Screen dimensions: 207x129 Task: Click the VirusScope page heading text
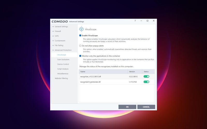(91, 29)
